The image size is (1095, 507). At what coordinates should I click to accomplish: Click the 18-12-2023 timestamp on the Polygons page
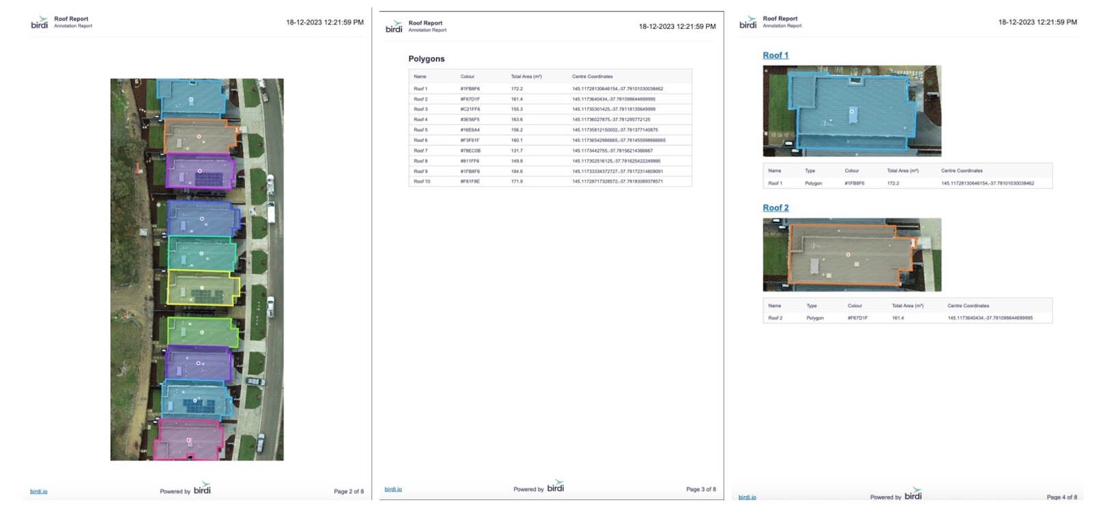[x=678, y=27]
